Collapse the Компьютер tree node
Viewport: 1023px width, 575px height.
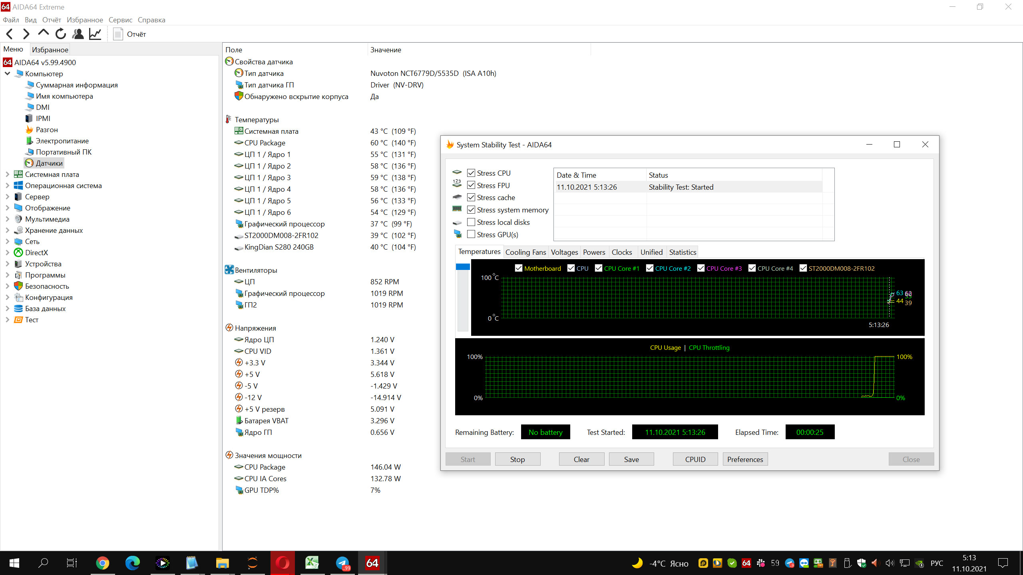click(x=7, y=74)
